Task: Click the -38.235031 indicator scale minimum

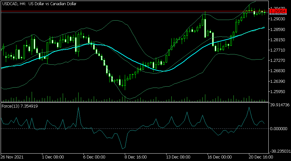Action: [280, 151]
